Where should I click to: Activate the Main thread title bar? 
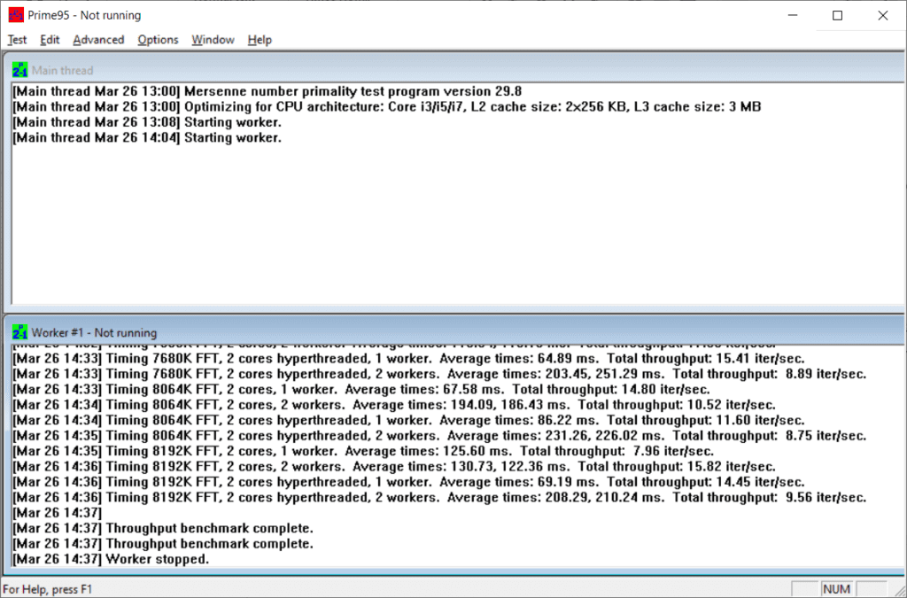coord(443,70)
